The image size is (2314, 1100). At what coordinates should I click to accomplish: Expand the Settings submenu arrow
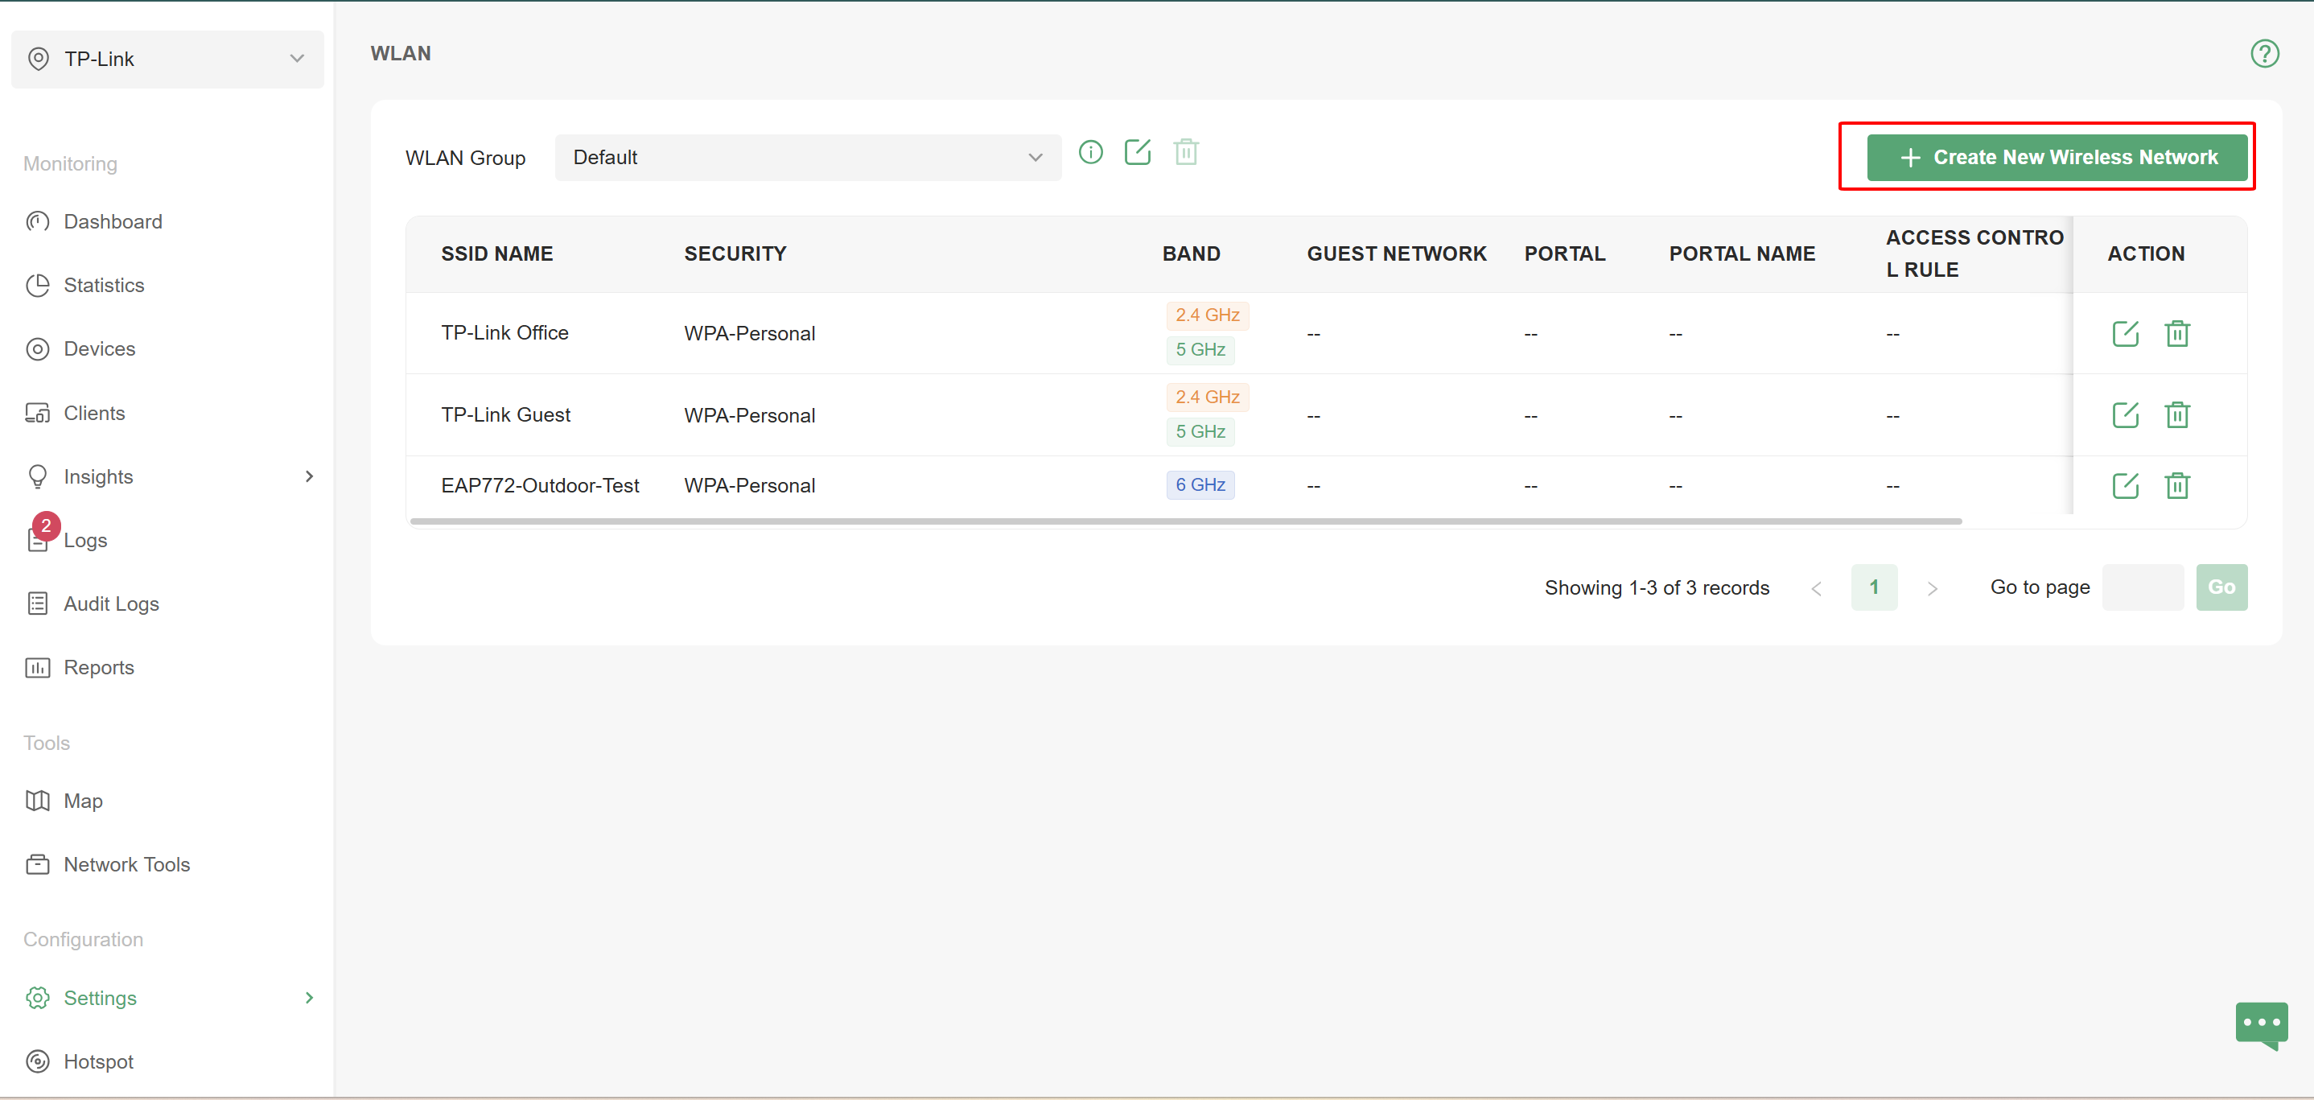[x=309, y=998]
